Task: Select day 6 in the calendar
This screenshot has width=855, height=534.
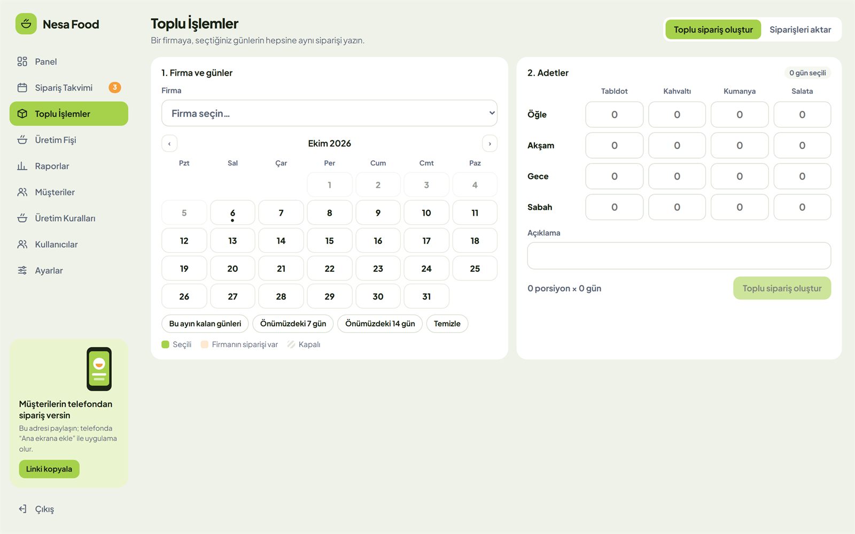Action: 232,213
